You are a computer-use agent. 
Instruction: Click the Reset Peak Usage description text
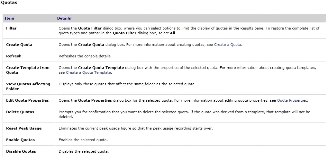136,128
